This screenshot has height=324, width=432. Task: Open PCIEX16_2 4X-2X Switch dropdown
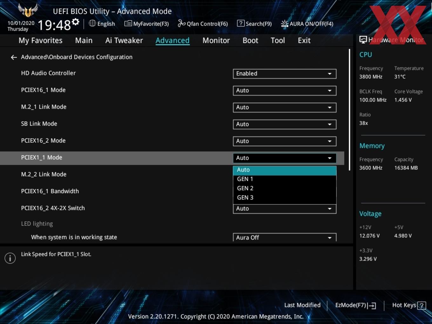click(285, 209)
